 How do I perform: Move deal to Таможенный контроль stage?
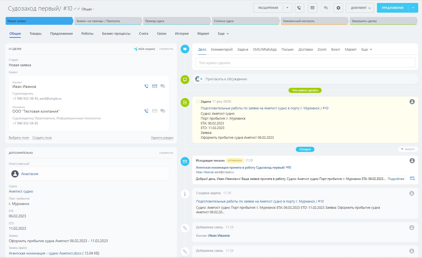(x=314, y=21)
